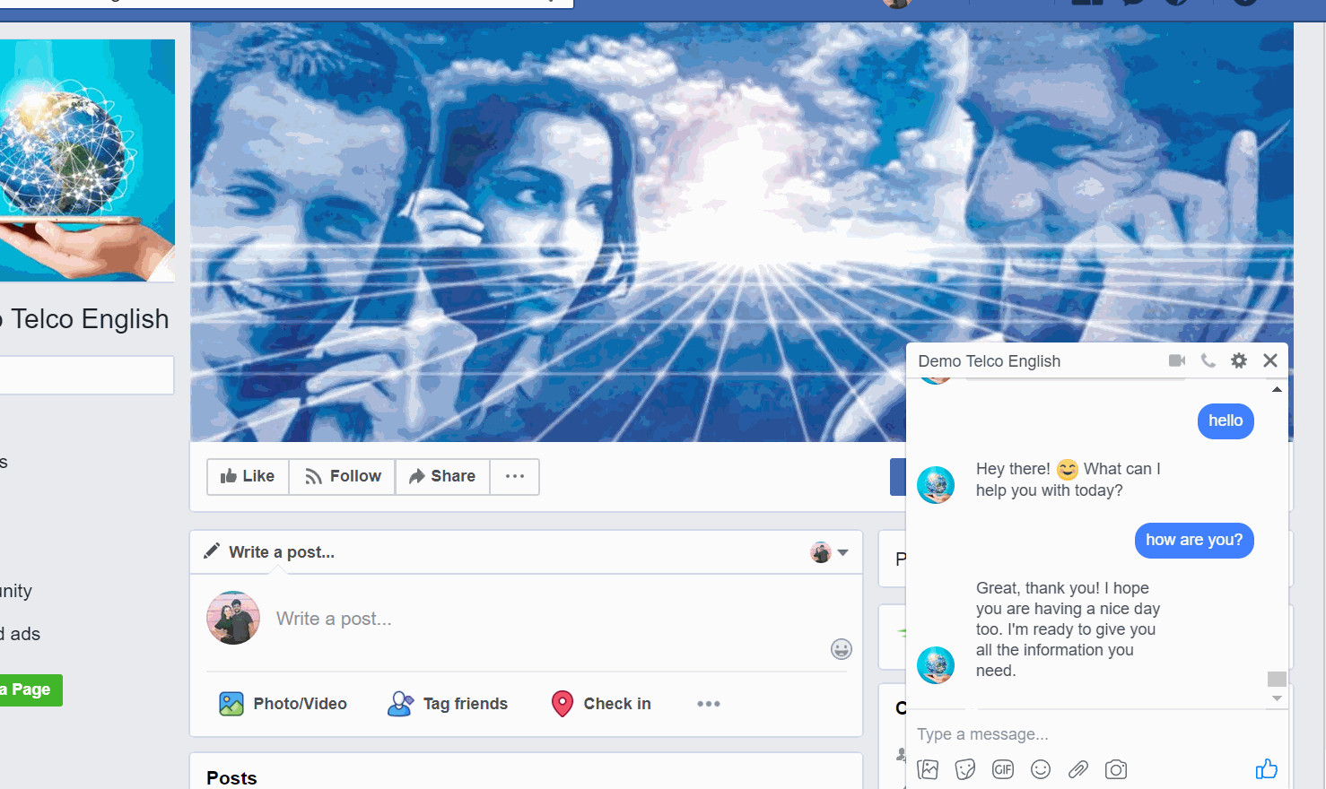
Task: Choose a sticker in chat toolbar
Action: coord(965,769)
